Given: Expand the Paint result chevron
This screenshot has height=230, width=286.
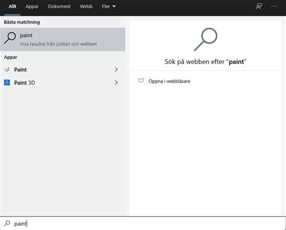Looking at the screenshot, I should click(x=116, y=69).
